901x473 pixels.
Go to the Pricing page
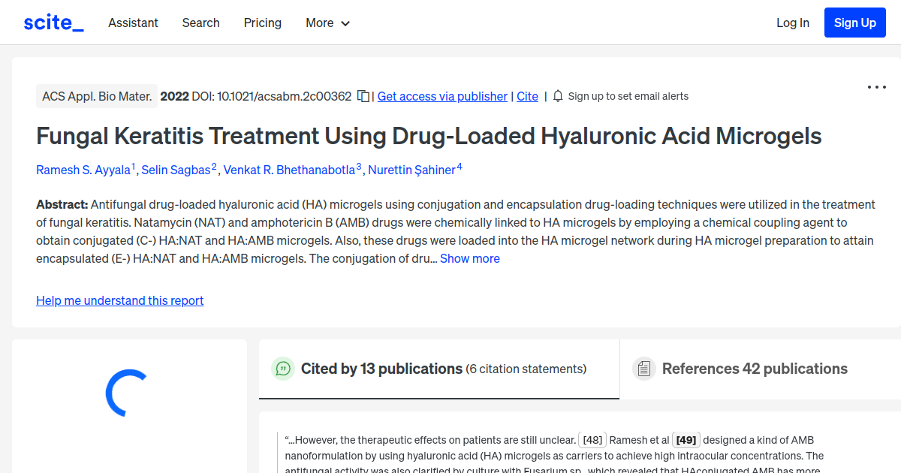[262, 23]
